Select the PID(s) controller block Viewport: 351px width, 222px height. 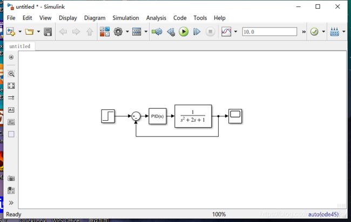157,116
